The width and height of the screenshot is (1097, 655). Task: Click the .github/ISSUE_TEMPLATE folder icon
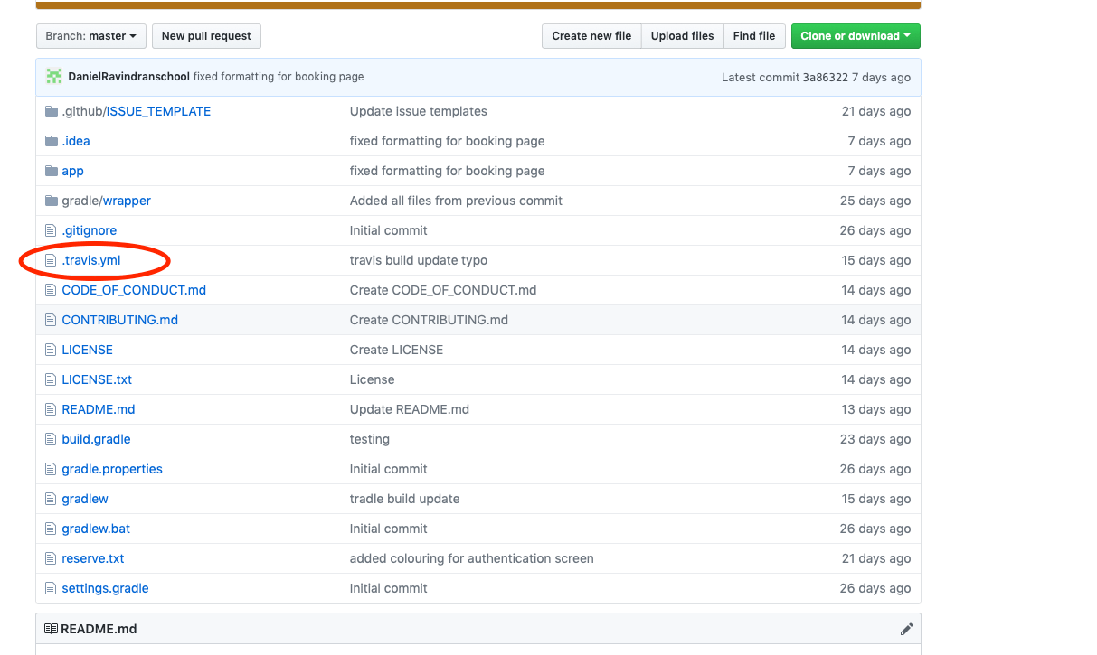52,110
